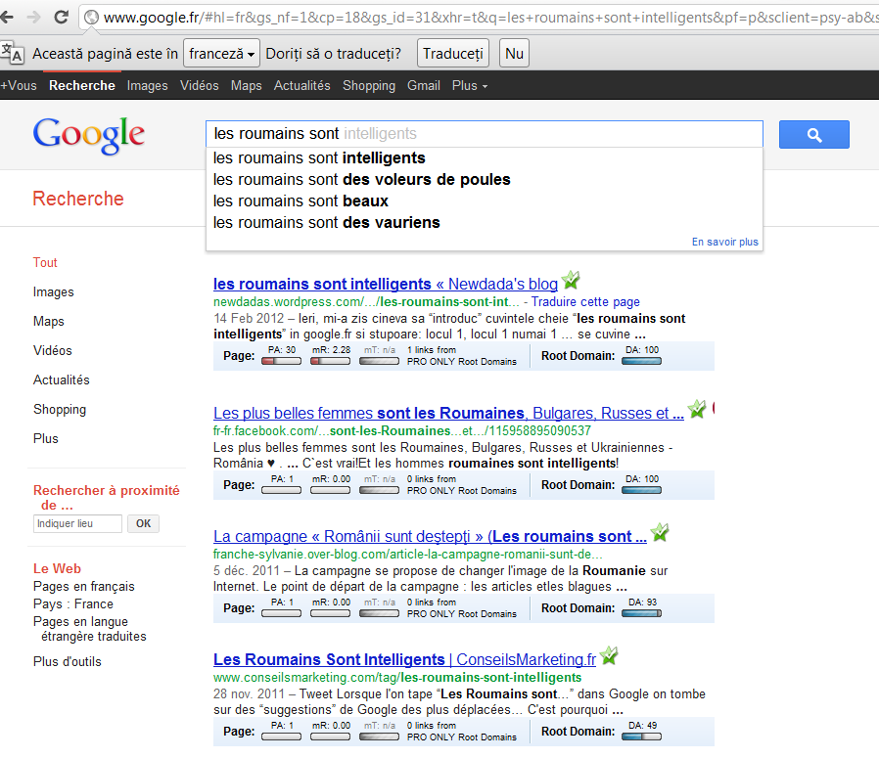Click the browser forward arrow

click(34, 17)
